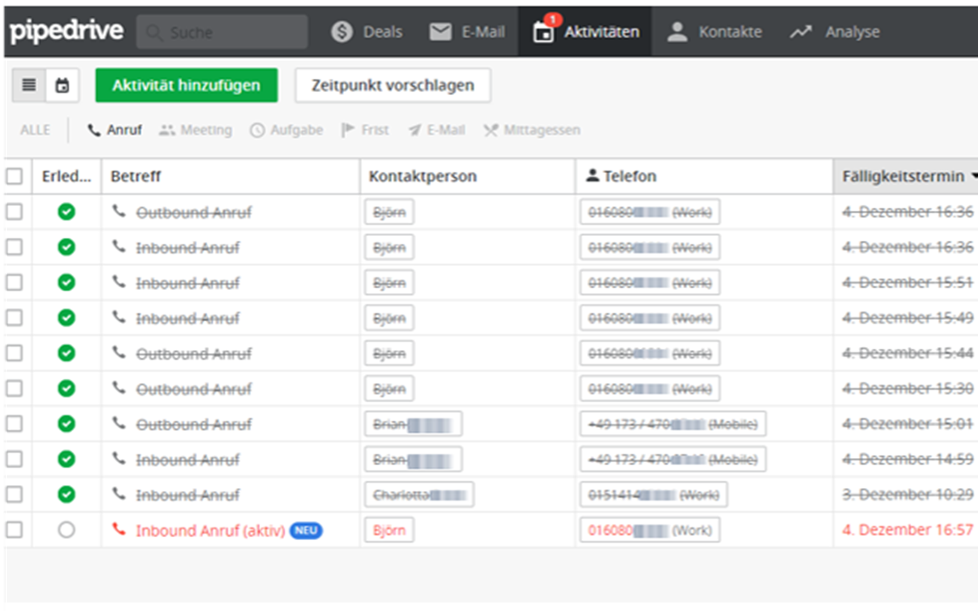Filter activities by E-Mail type
Viewport: 978px width, 611px height.
437,130
